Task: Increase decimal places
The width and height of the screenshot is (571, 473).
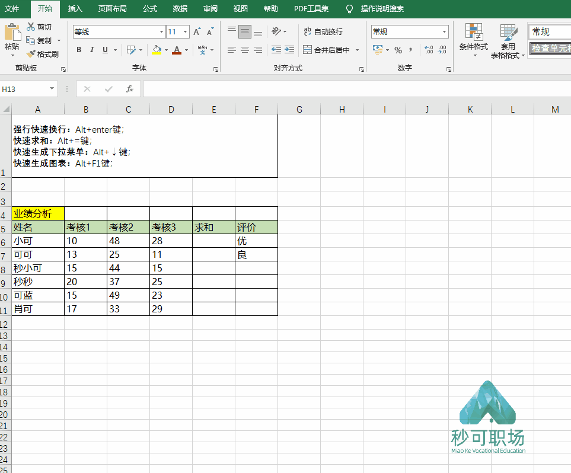Action: coord(429,50)
